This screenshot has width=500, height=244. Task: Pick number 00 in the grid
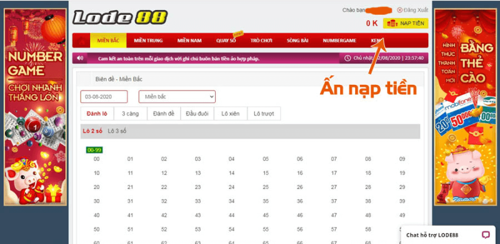click(97, 159)
